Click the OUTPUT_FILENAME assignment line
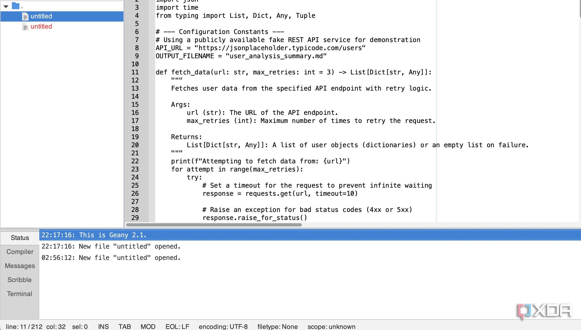Viewport: 581px width, 330px height. 241,56
